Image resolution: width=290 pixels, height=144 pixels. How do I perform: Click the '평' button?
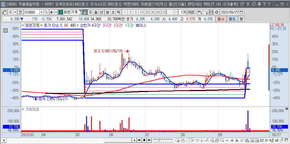[241, 19]
